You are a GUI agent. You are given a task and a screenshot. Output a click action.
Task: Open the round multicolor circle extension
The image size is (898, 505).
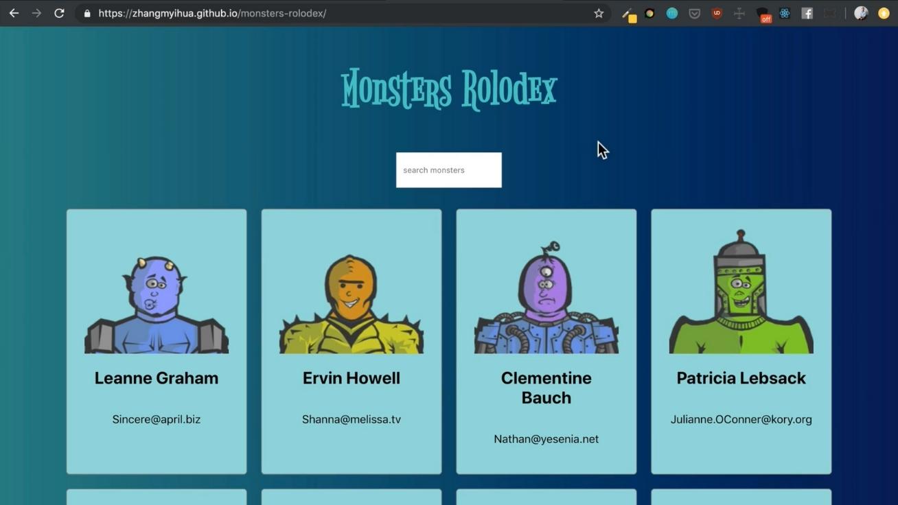[x=649, y=13]
